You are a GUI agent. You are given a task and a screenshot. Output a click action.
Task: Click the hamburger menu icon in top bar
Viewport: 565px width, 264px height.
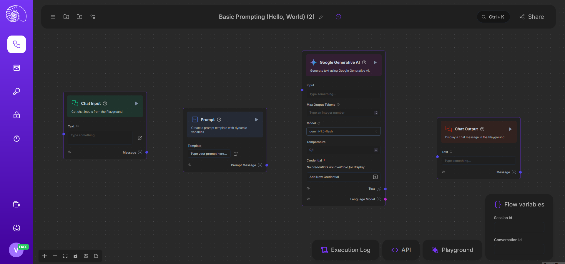[x=53, y=17]
